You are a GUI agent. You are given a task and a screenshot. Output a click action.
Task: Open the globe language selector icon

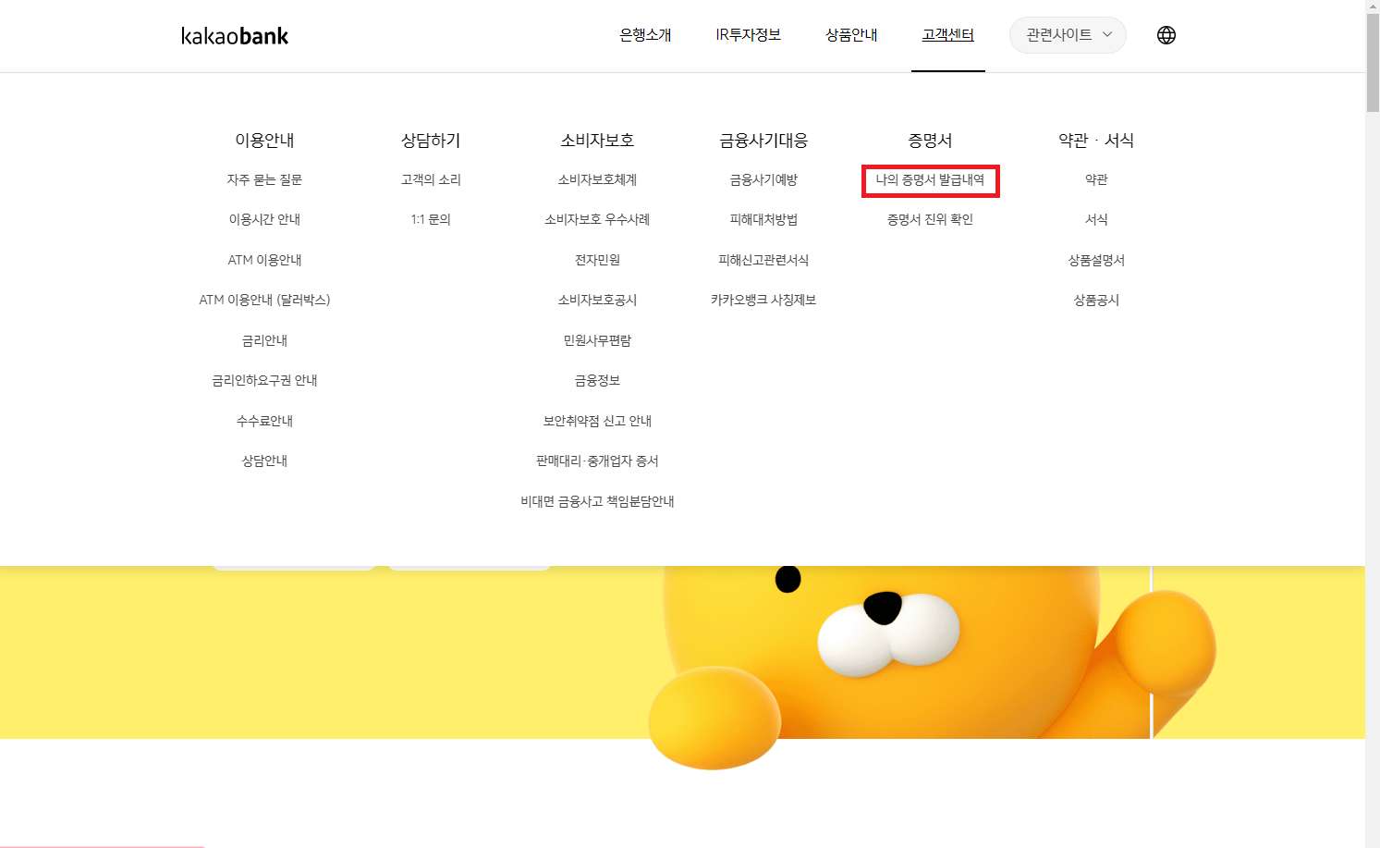[x=1166, y=35]
